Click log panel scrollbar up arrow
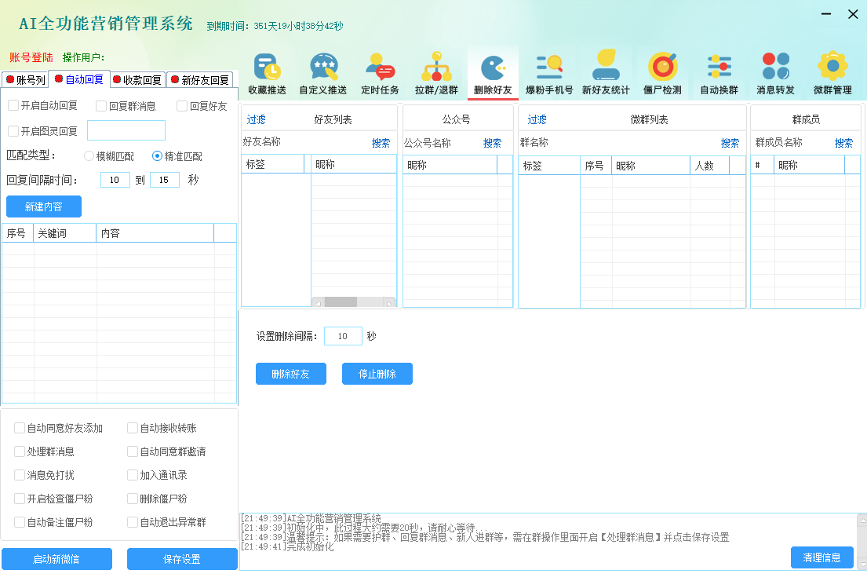867x581 pixels. point(862,520)
